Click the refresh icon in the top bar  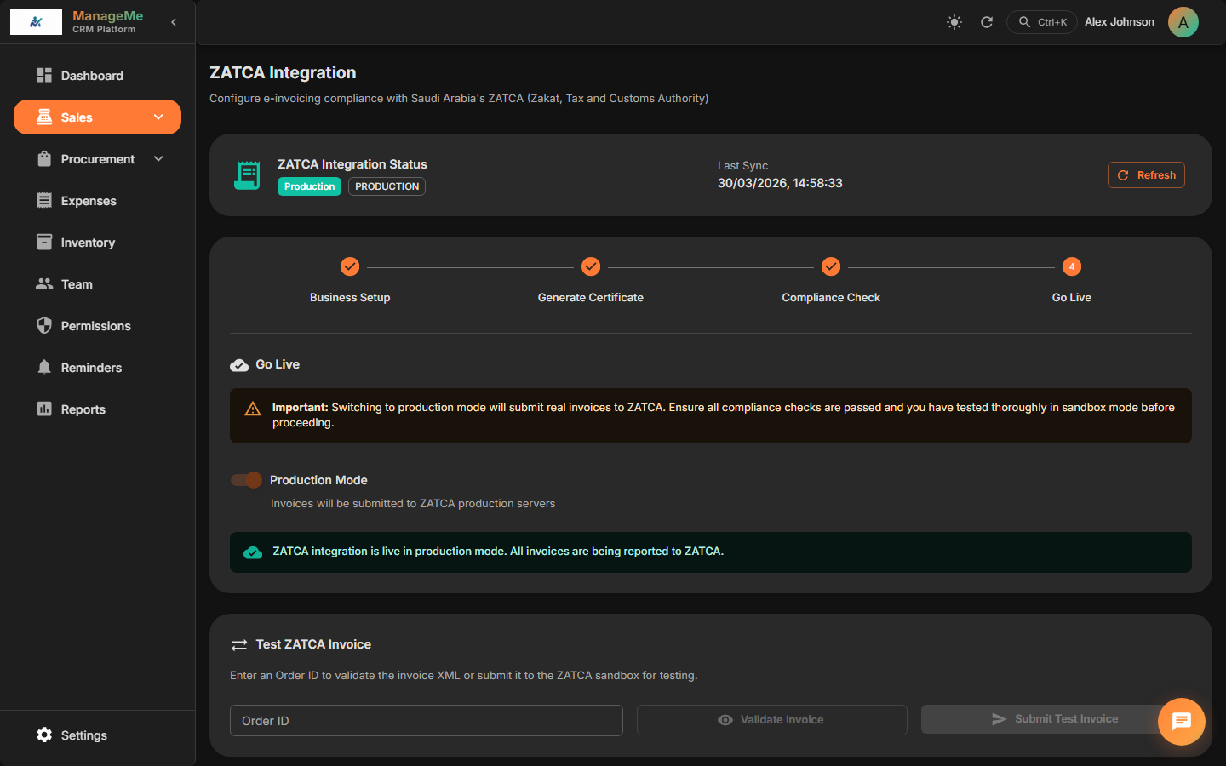[x=987, y=22]
